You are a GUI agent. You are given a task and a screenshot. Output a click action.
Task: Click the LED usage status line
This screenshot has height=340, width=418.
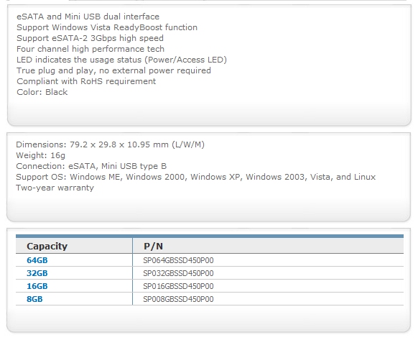pyautogui.click(x=121, y=60)
